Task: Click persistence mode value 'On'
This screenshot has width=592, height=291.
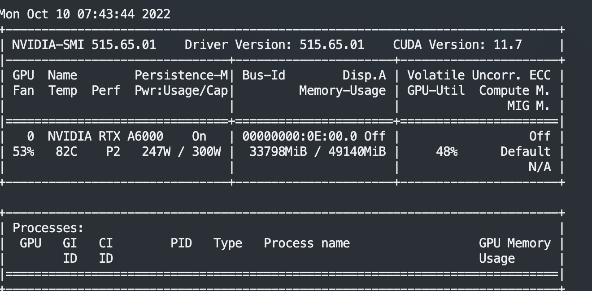Action: click(x=199, y=136)
